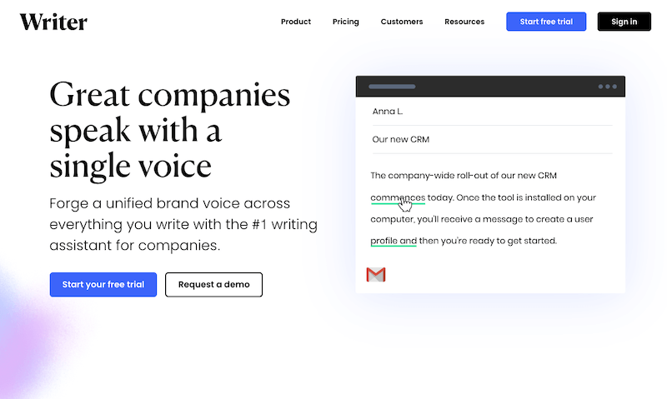Open the Customers nav item
667x399 pixels.
(402, 22)
